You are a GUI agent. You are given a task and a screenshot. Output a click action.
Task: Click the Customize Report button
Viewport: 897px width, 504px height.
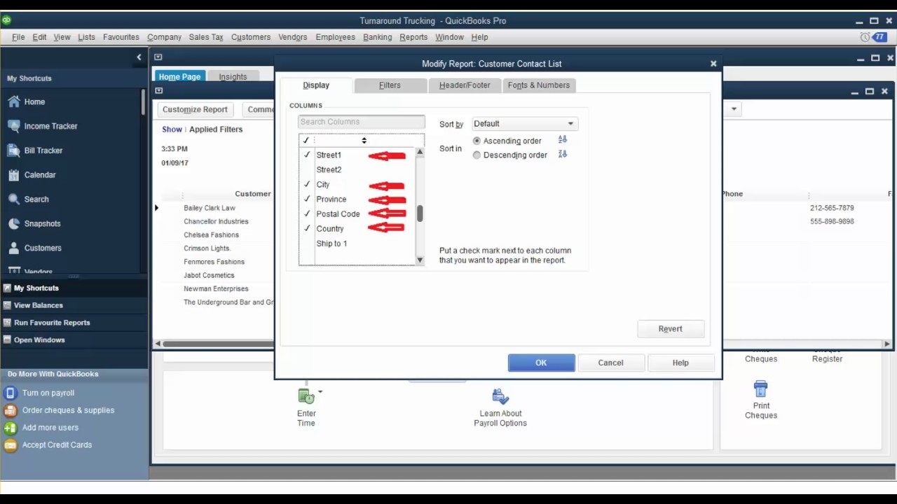click(195, 109)
